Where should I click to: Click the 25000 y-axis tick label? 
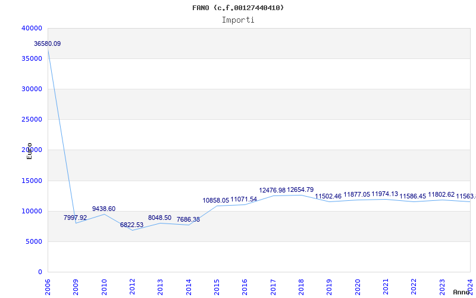point(32,120)
